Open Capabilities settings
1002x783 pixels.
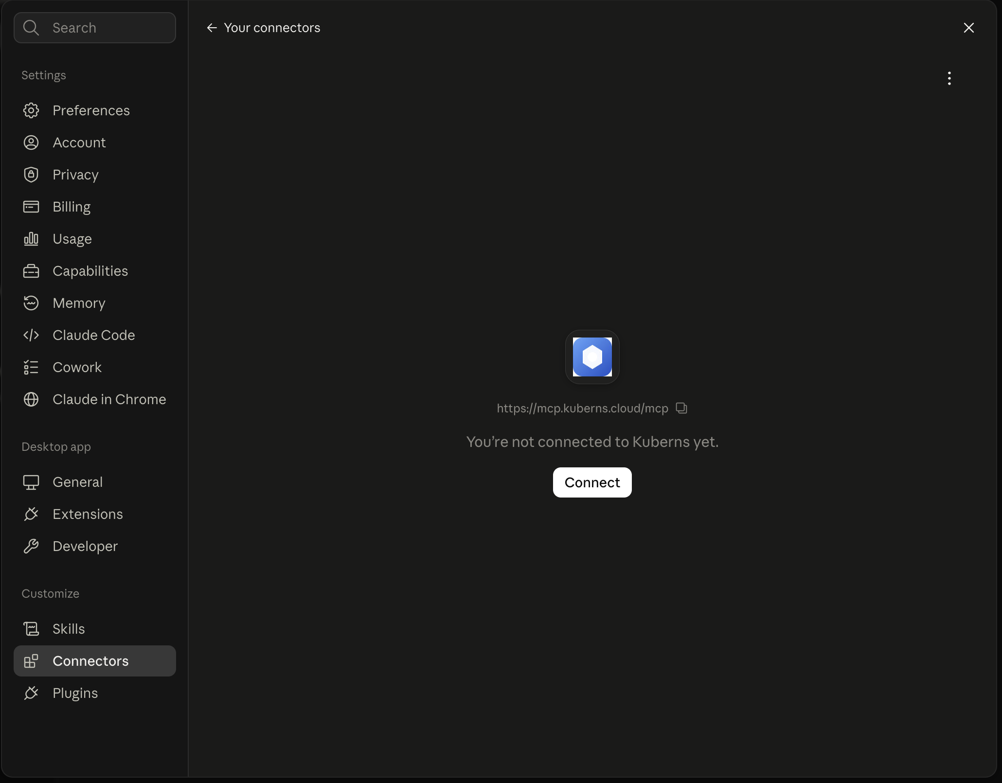[x=95, y=271]
